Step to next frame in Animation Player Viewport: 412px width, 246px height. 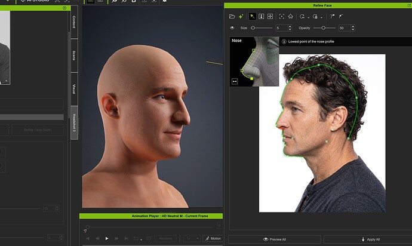(116, 238)
